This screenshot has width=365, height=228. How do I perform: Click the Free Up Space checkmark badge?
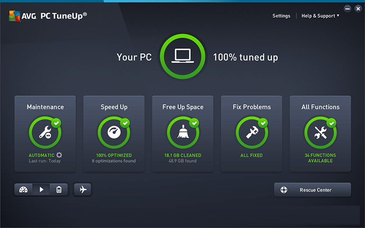pos(194,123)
